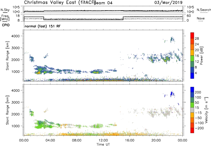Click the 'Christmas Valley East (fitACF)' title
211x146 pixels.
click(x=60, y=2)
